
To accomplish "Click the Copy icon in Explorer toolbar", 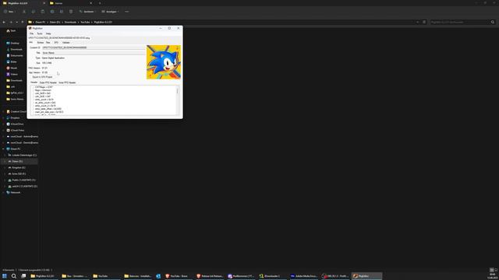I will pyautogui.click(x=34, y=12).
